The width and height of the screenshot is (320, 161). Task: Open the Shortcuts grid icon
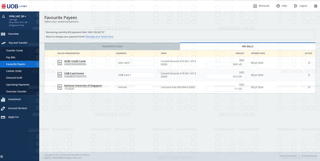pos(255,6)
